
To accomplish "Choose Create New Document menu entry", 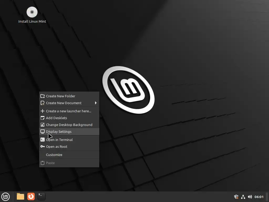I will pyautogui.click(x=69, y=103).
